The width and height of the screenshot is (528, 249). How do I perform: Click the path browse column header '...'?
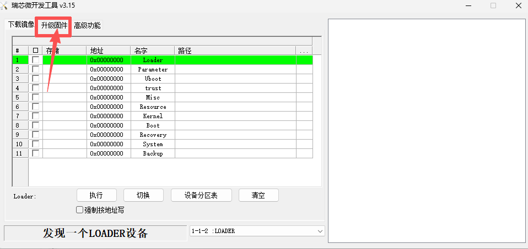coord(304,51)
